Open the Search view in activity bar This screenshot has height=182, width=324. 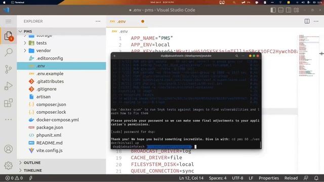point(9,53)
